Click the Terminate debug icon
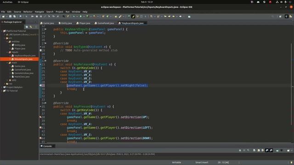This screenshot has width=294, height=165. pos(41,16)
